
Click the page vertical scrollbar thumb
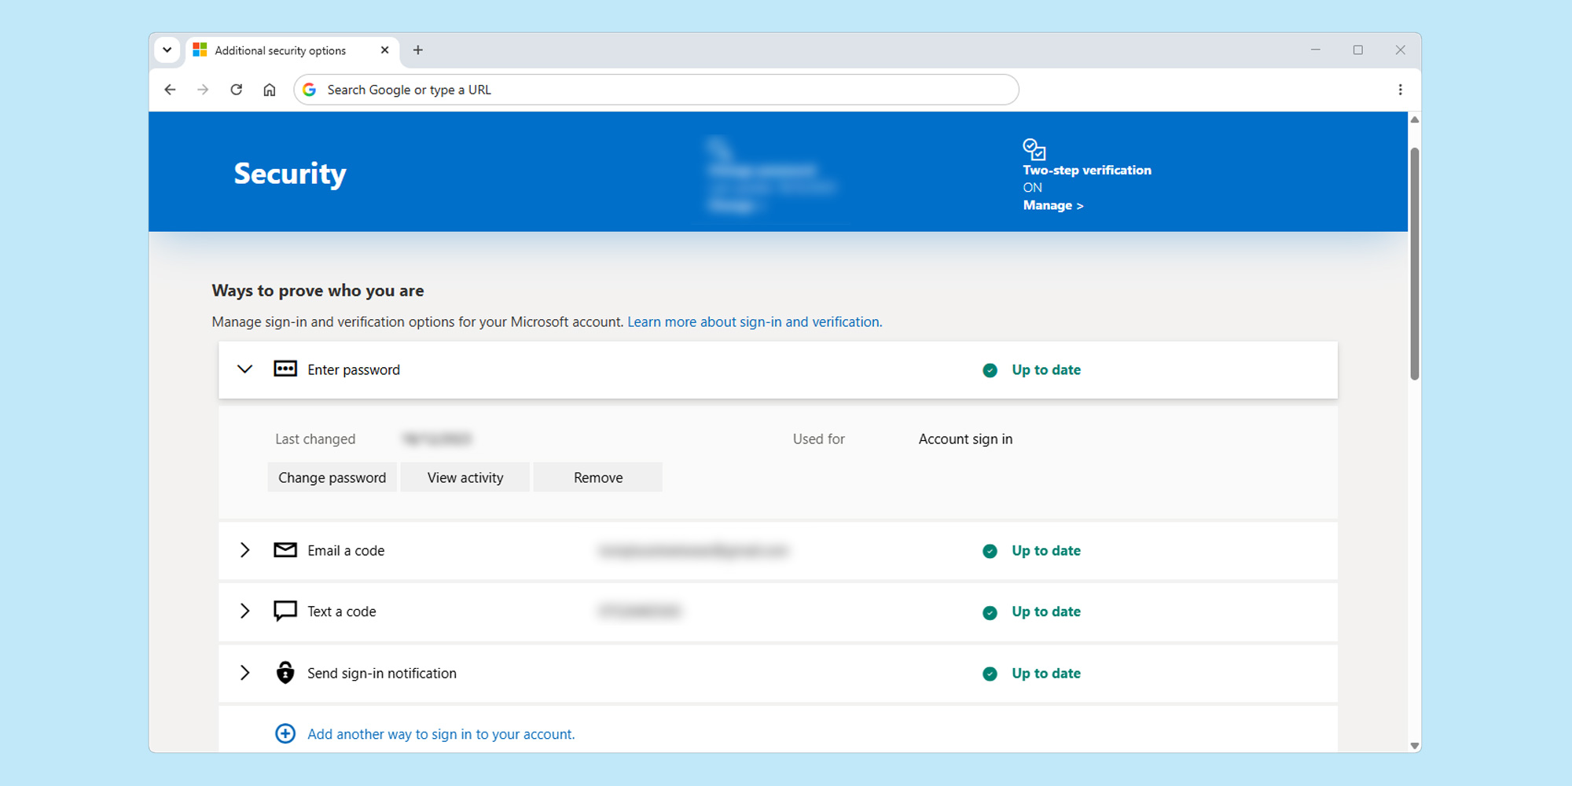click(1414, 263)
